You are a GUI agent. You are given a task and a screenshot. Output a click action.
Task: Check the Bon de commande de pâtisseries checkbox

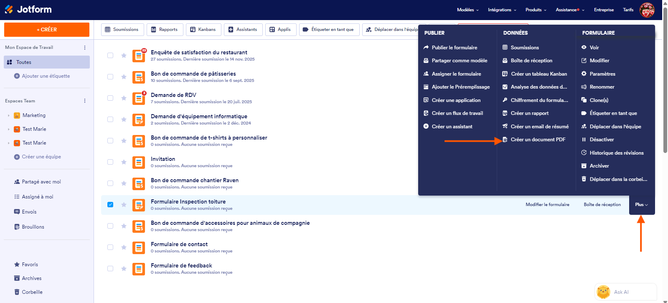click(110, 76)
